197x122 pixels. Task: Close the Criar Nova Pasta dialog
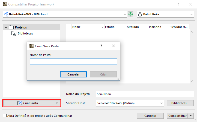(114, 46)
